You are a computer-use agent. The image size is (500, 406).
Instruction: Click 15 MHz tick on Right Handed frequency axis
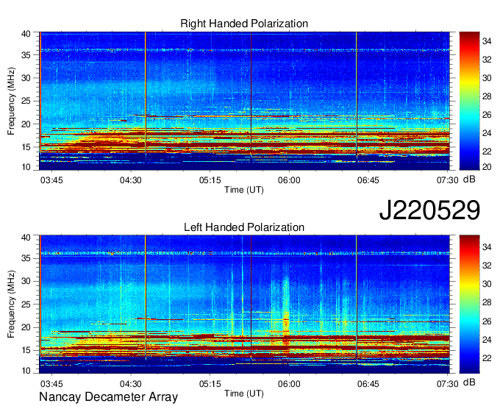point(26,147)
